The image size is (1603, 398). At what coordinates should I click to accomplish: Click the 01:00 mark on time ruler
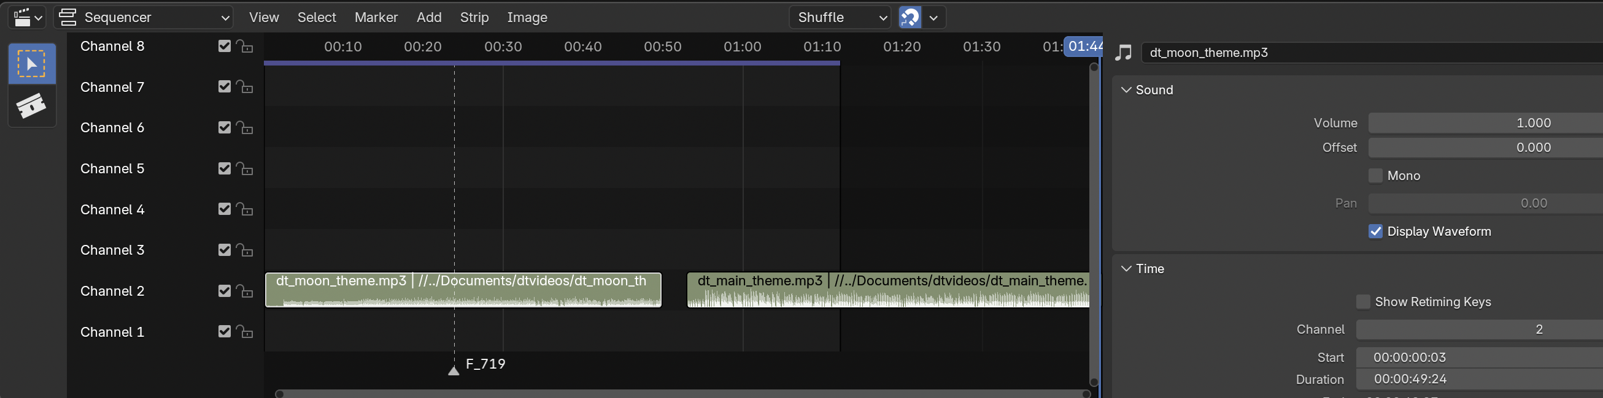pos(743,47)
